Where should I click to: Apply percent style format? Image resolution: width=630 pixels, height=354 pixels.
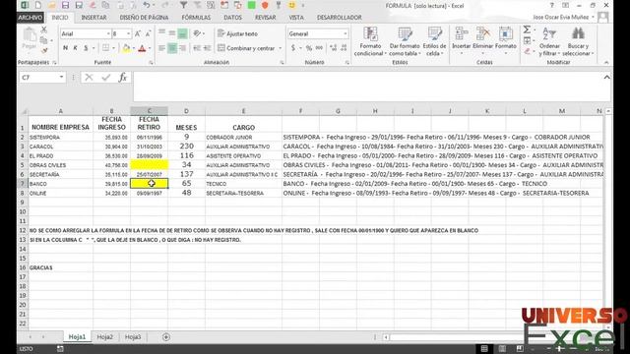coord(308,48)
